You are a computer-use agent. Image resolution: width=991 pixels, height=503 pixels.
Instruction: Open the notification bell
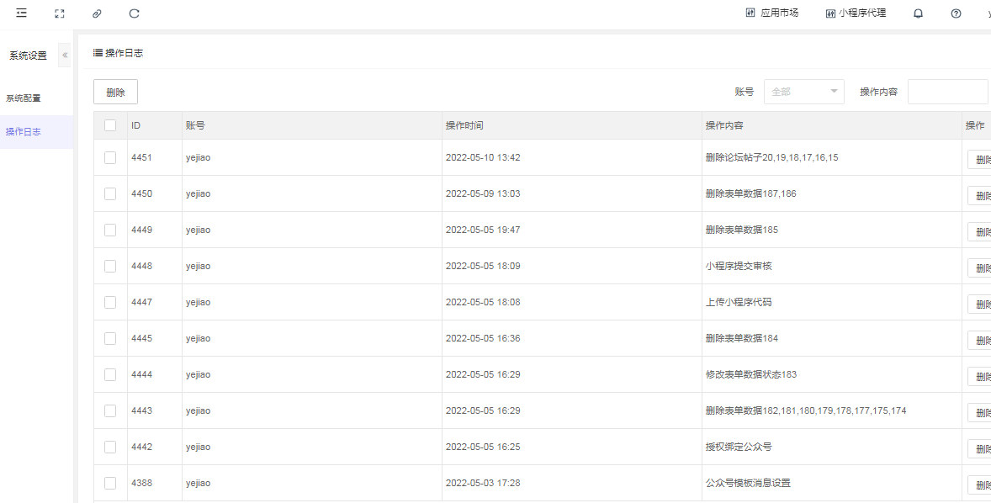[919, 13]
